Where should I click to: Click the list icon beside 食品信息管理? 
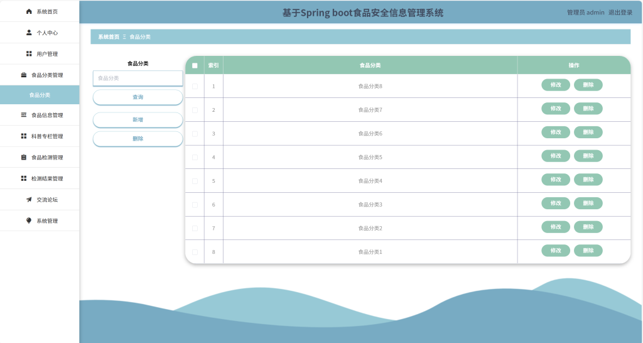[x=24, y=115]
